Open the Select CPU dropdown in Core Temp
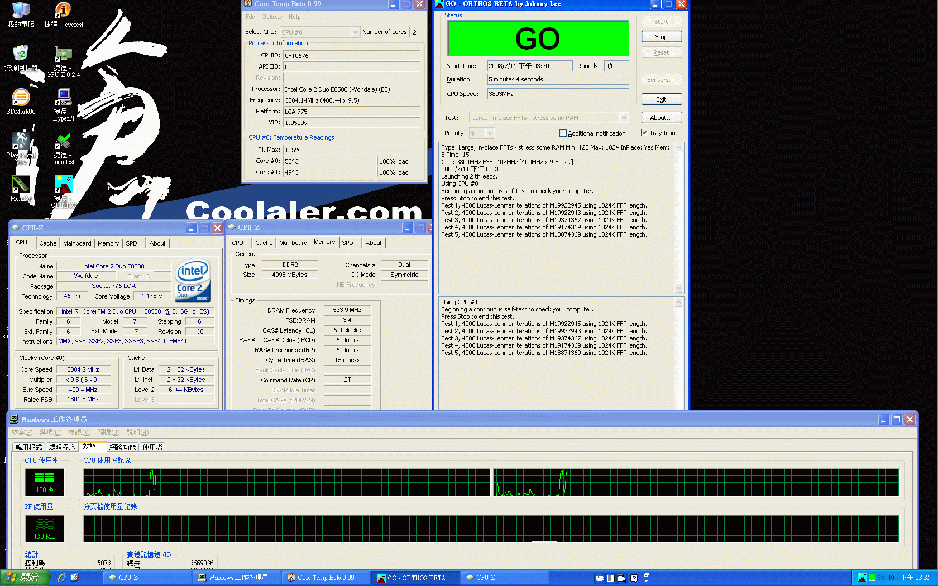Image resolution: width=938 pixels, height=586 pixels. (x=355, y=32)
